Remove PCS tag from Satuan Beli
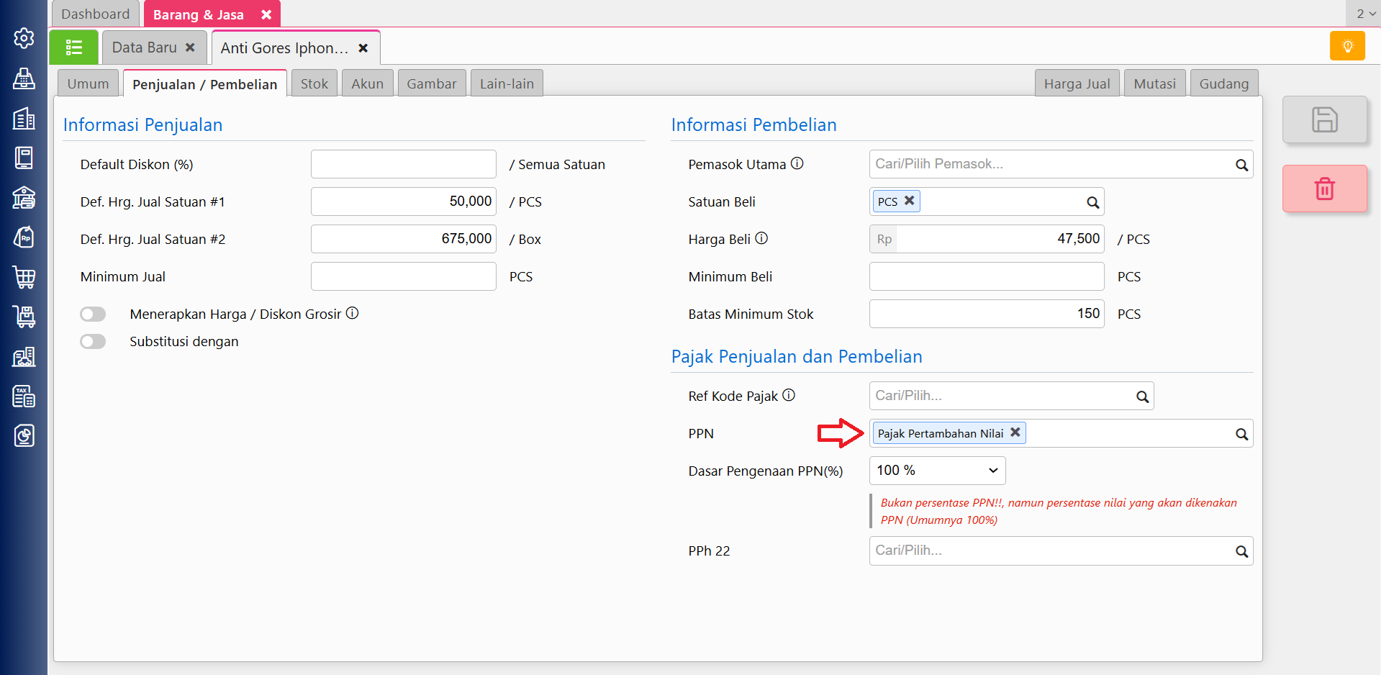This screenshot has width=1381, height=675. coord(910,201)
